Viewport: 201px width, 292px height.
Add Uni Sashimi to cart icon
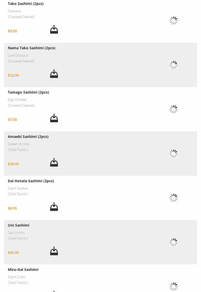pyautogui.click(x=54, y=251)
